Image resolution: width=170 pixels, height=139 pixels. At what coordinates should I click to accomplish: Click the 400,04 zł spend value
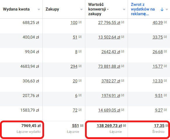(x=31, y=37)
